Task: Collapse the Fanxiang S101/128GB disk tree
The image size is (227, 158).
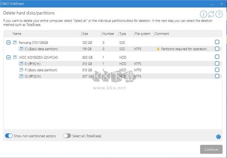Action: (8, 42)
